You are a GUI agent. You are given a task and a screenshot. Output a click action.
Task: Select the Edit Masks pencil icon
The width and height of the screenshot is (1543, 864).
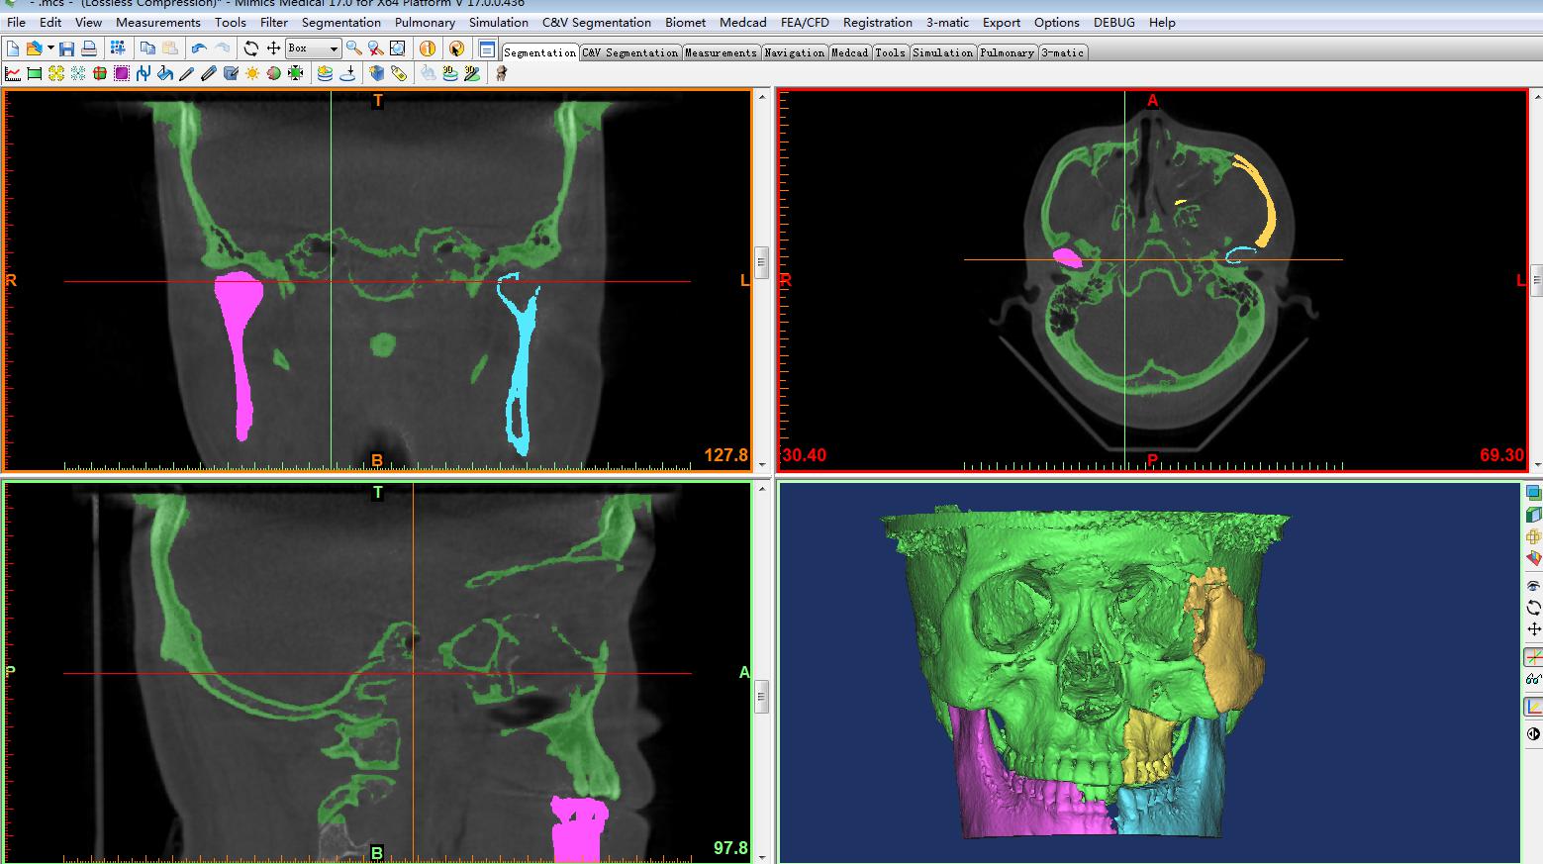187,73
